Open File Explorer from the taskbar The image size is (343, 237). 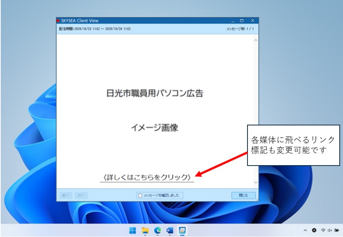click(x=145, y=230)
